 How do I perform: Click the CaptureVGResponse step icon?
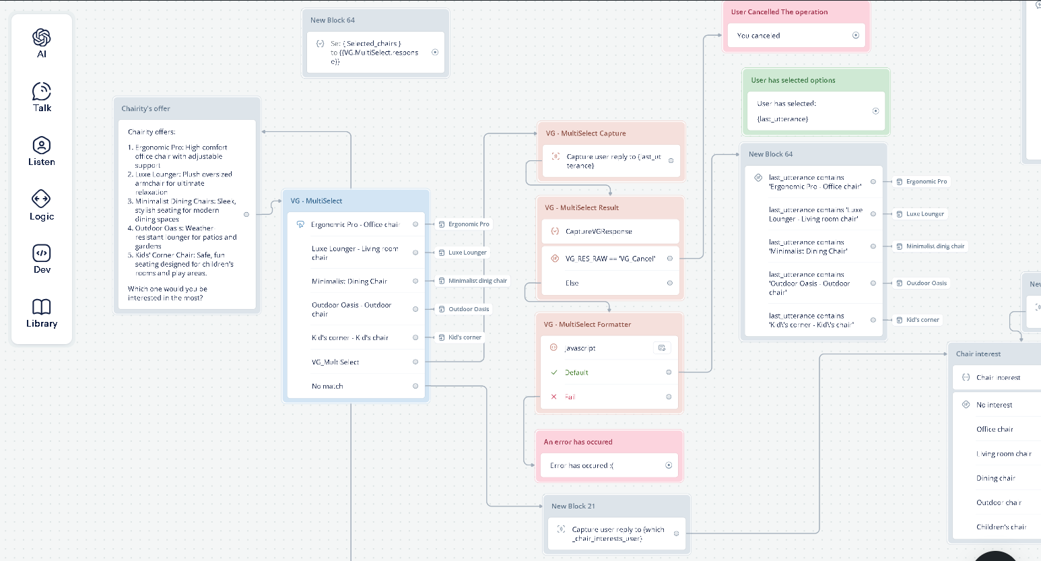(x=555, y=231)
